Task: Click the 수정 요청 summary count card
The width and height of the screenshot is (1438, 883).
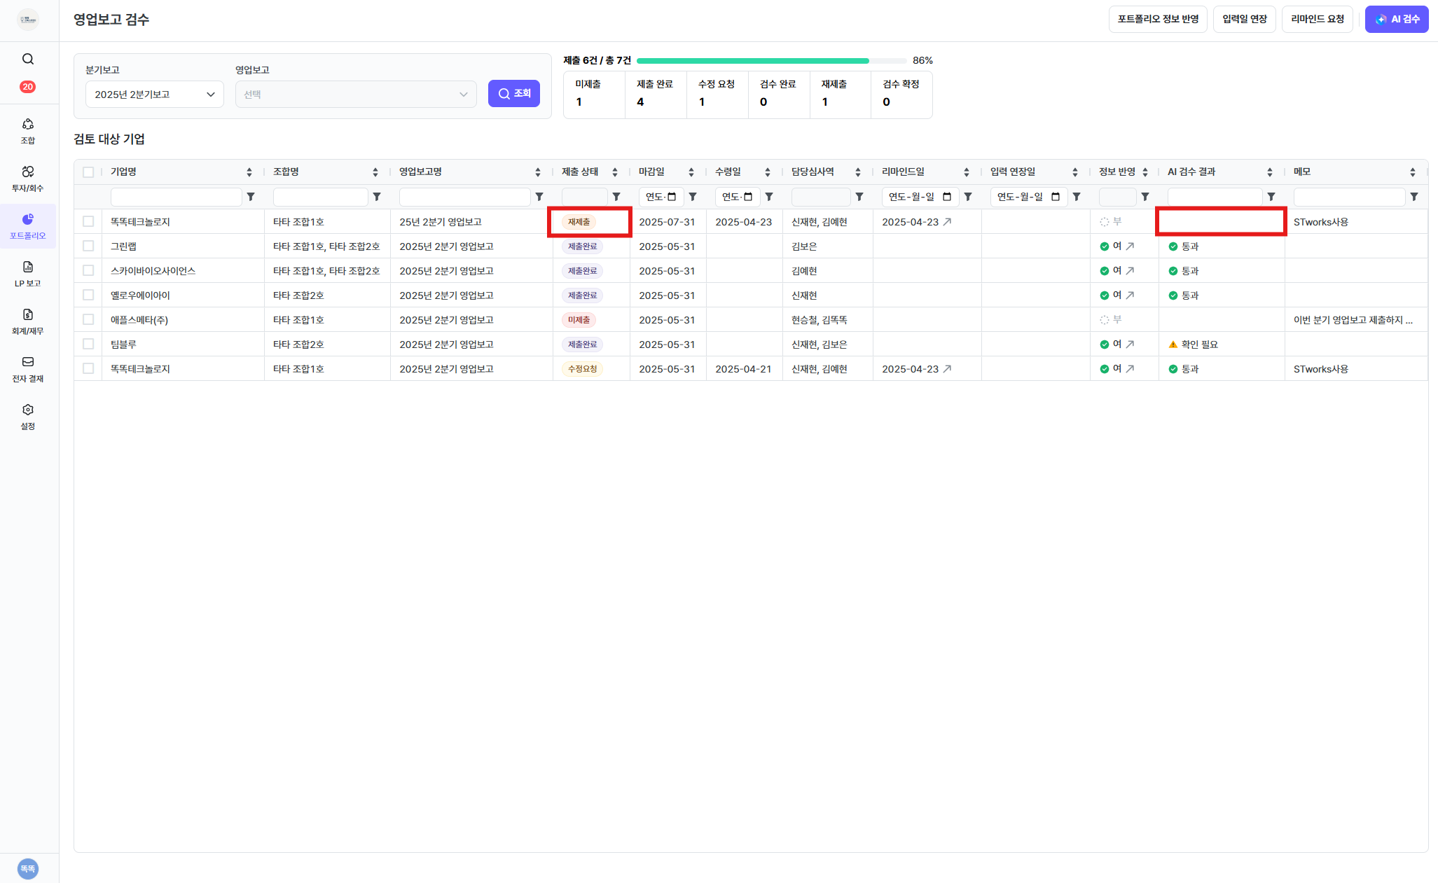Action: click(x=717, y=95)
